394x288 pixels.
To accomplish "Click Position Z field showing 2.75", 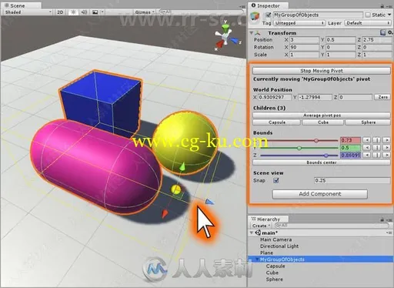I will [377, 40].
